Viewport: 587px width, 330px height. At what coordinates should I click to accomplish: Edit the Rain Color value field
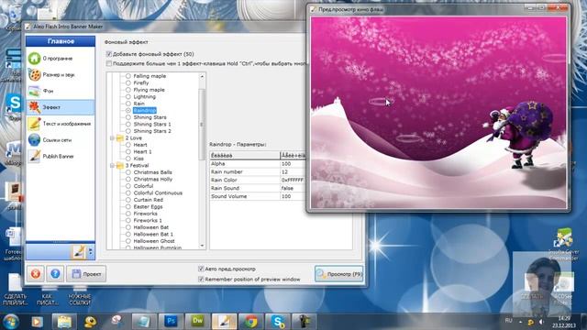click(293, 180)
